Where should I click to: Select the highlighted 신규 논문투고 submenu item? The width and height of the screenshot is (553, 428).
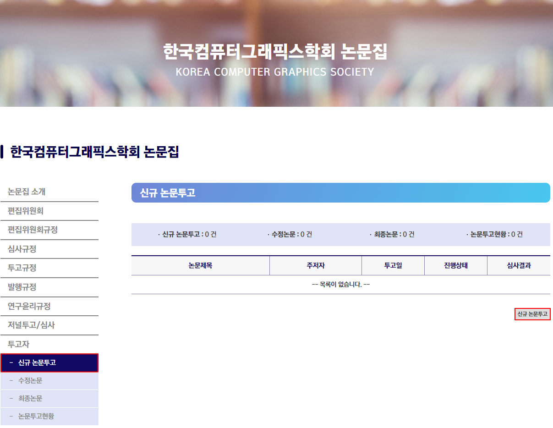(x=49, y=362)
